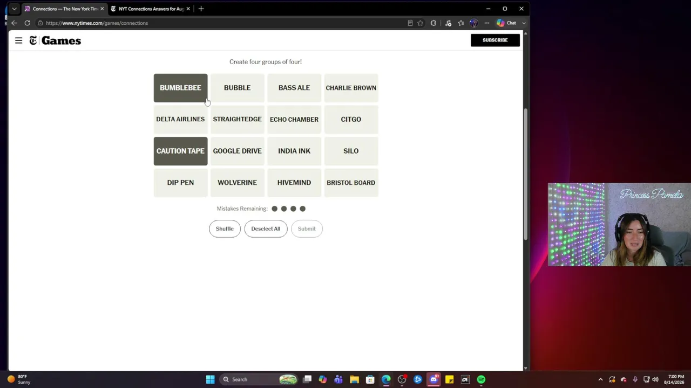Viewport: 691px width, 388px height.
Task: Open OBS Studio from the taskbar
Action: [x=402, y=379]
